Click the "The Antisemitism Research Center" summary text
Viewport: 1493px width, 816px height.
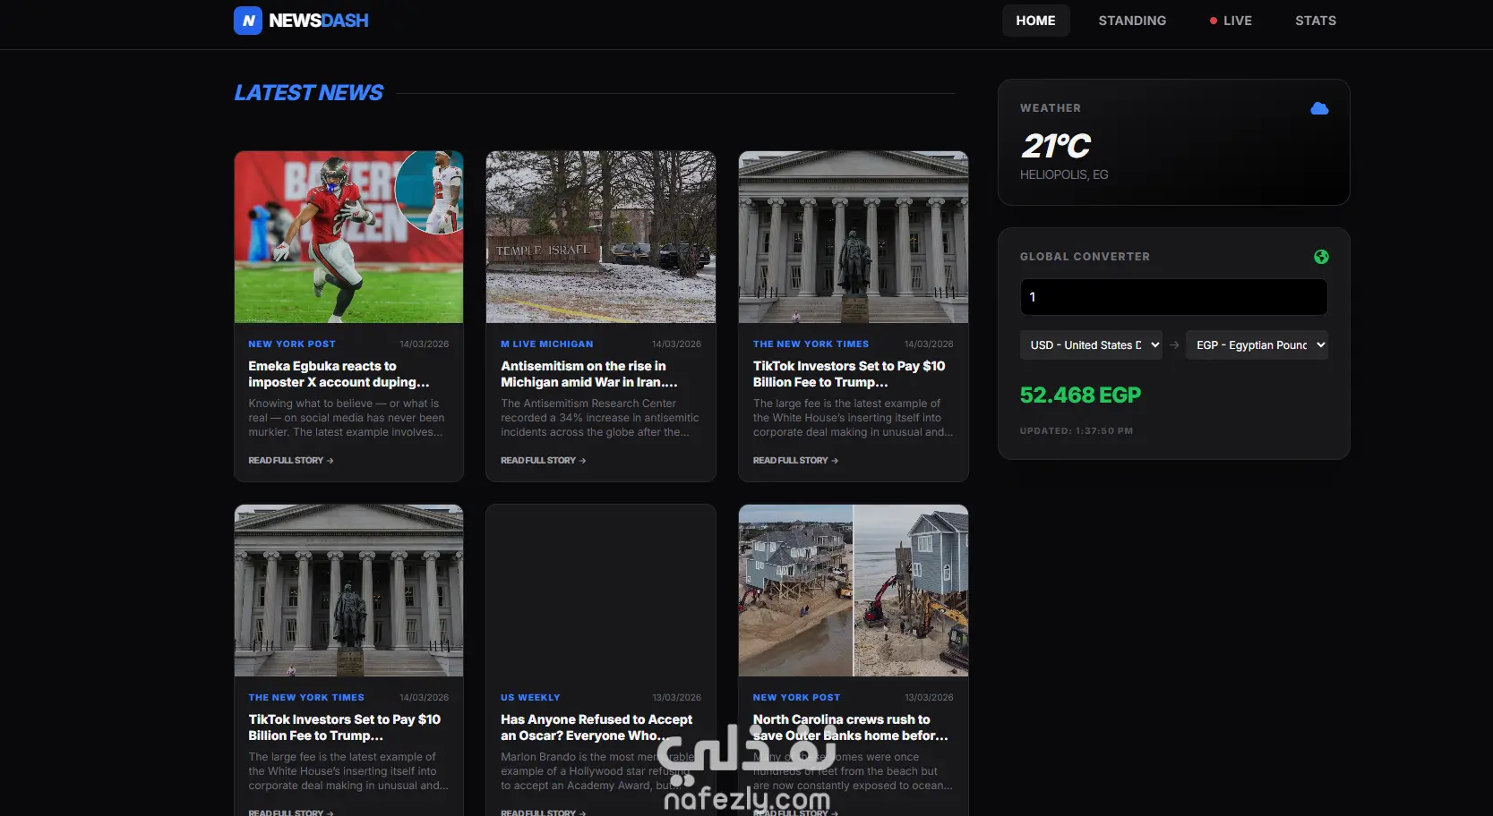coord(600,418)
